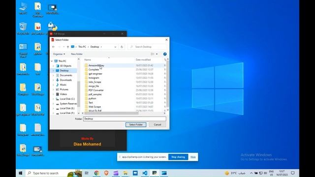This screenshot has height=177, width=315.
Task: Click the change view icon in the dialog toolbar
Action: click(x=153, y=54)
